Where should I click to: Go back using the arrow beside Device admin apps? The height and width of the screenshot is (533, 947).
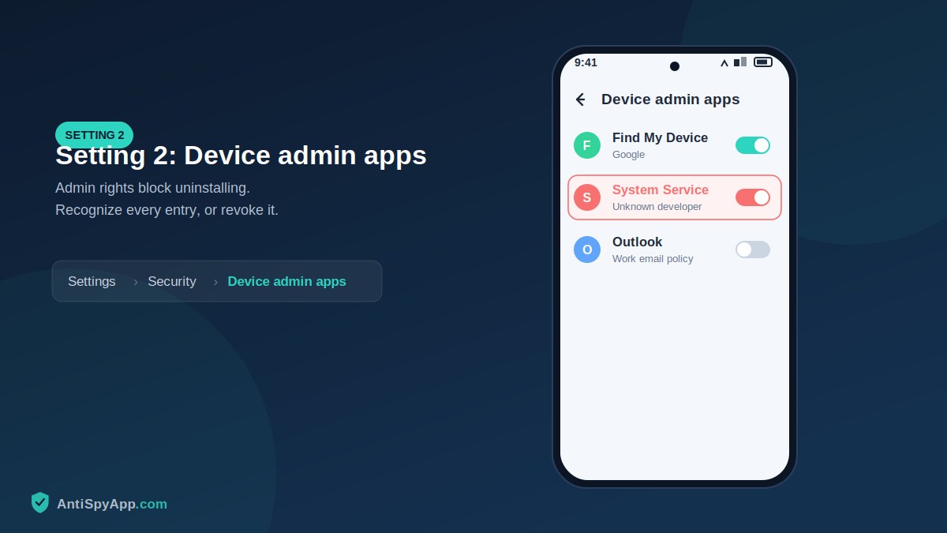coord(581,99)
